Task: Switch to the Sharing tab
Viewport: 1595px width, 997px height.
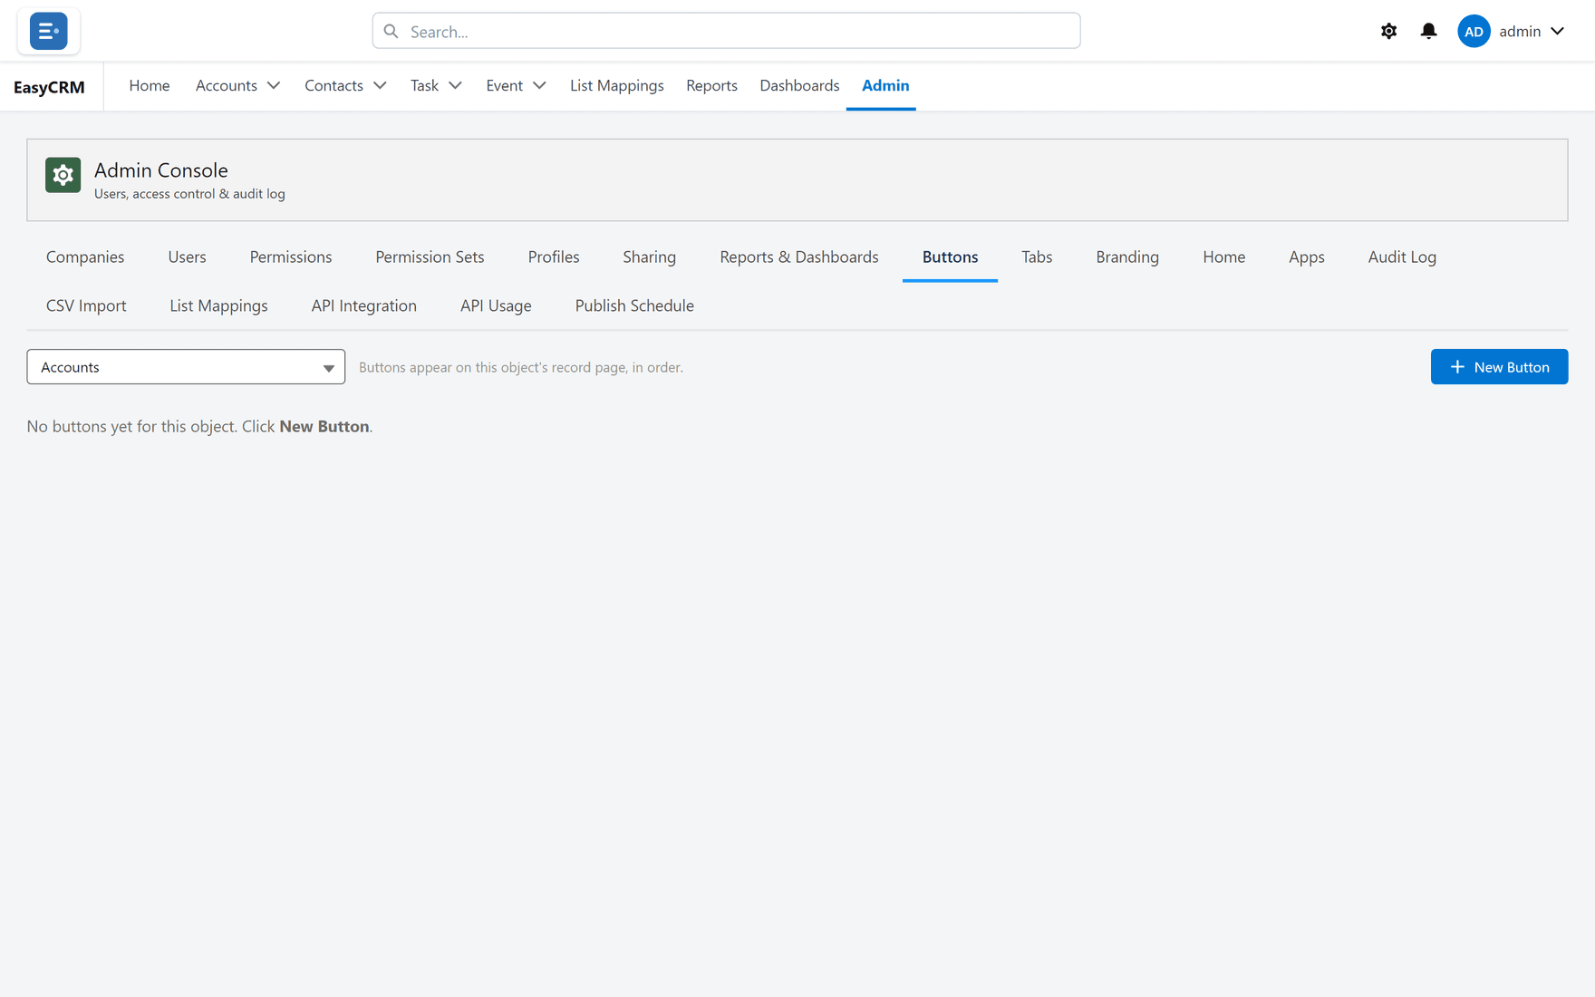Action: [650, 257]
